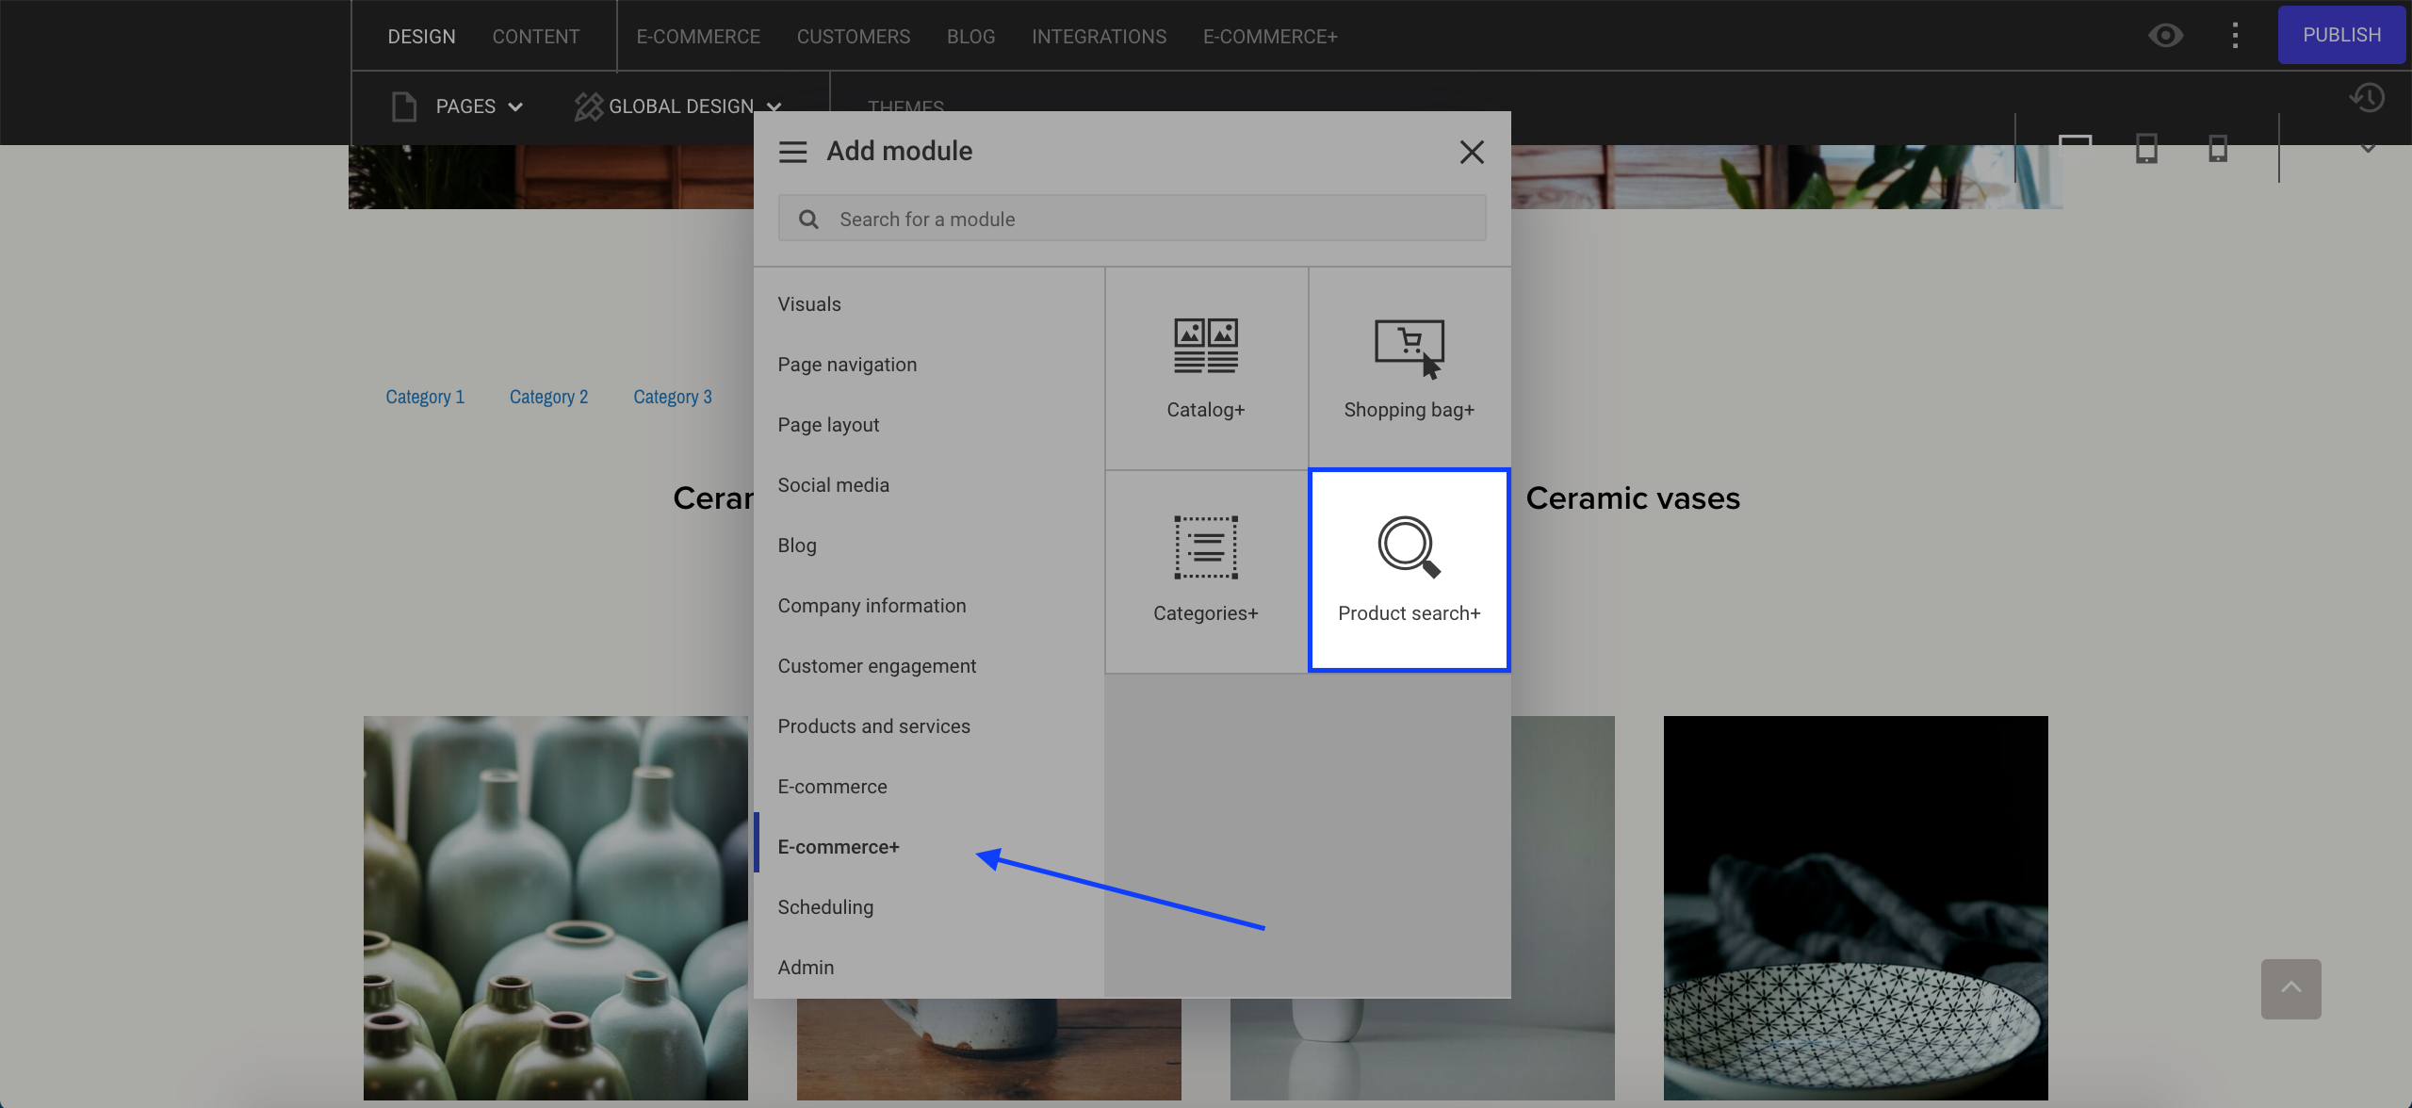Click the Ceramic vases heading on the right
The image size is (2412, 1108).
(1633, 498)
